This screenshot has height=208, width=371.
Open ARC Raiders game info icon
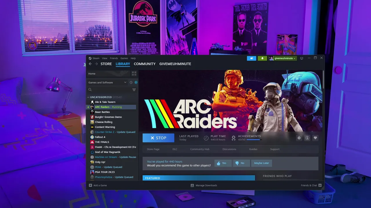point(307,138)
